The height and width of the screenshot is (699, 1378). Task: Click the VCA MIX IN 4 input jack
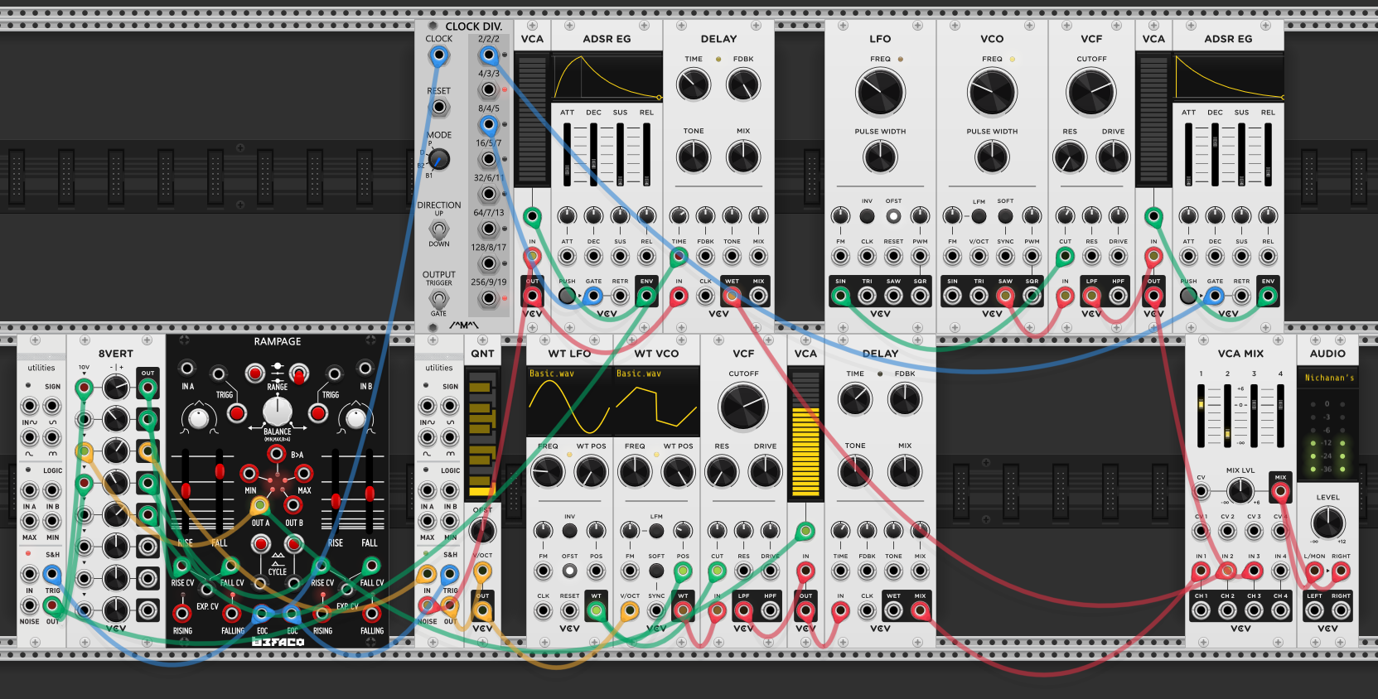tap(1280, 571)
